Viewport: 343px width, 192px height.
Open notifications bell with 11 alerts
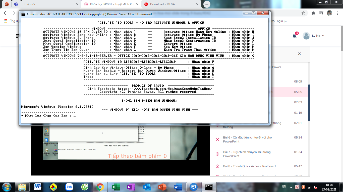295,36
